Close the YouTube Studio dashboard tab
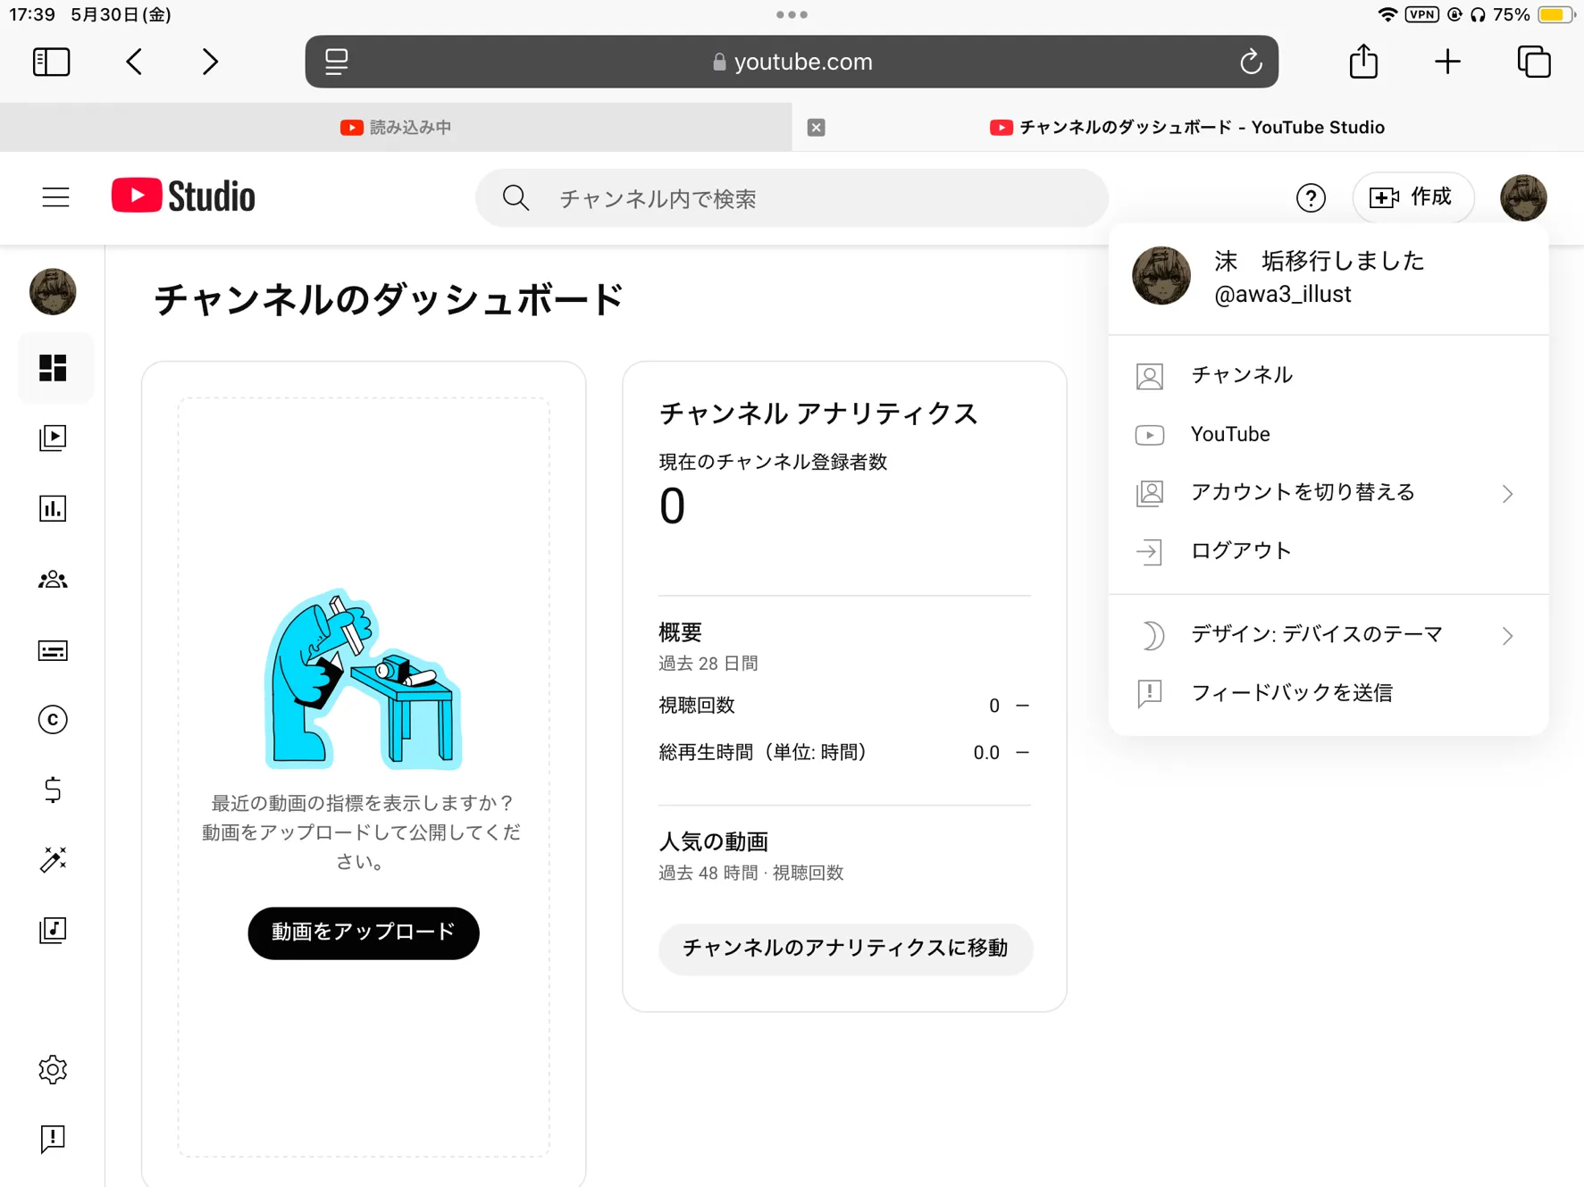This screenshot has height=1187, width=1584. (x=816, y=127)
